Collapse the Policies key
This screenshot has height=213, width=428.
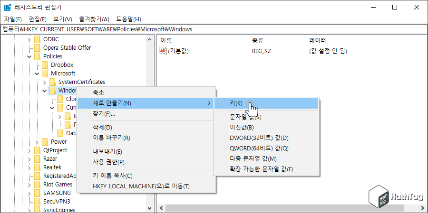point(29,56)
